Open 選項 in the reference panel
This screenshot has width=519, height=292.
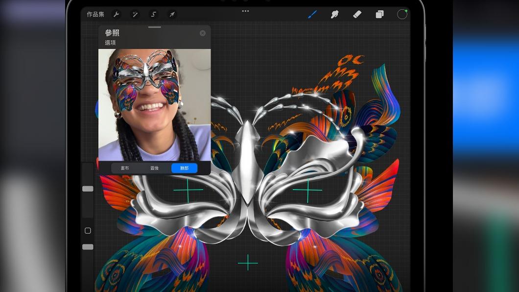coord(110,43)
